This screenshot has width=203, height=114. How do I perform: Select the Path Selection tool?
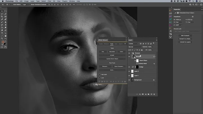(x=5, y=33)
